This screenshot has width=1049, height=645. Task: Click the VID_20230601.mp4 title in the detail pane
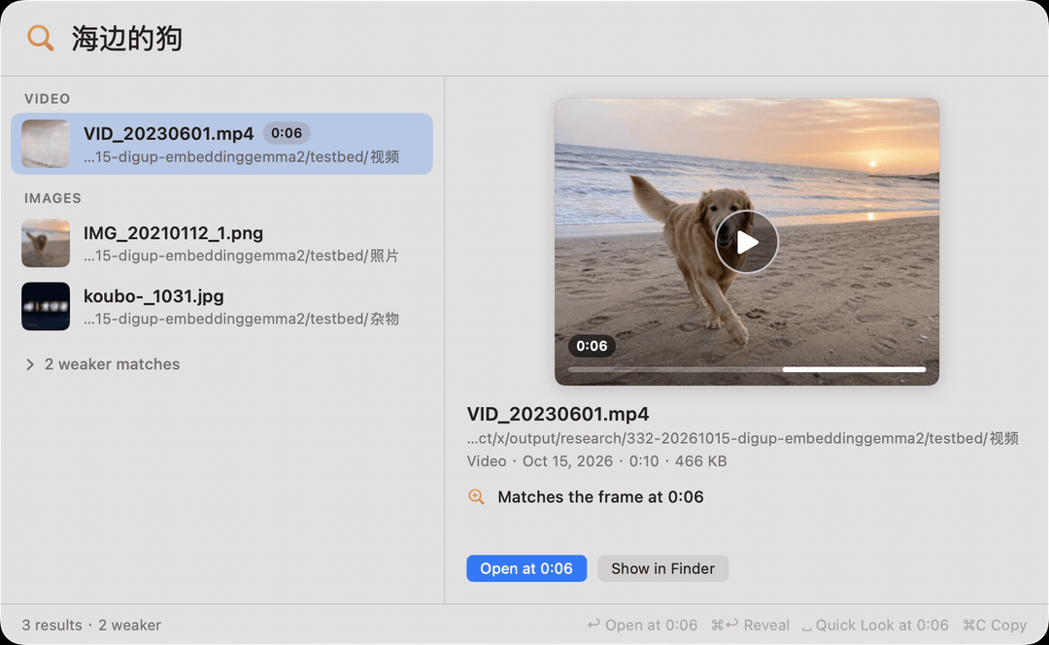tap(558, 414)
